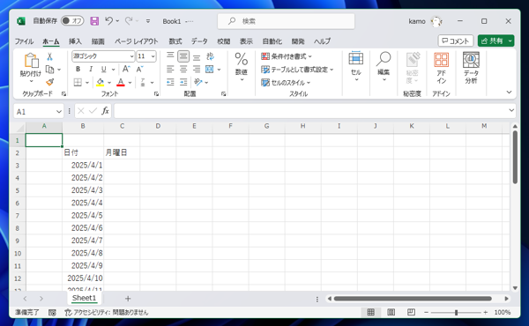Click the decrease indent icon
Image resolution: width=529 pixels, height=326 pixels.
click(170, 82)
